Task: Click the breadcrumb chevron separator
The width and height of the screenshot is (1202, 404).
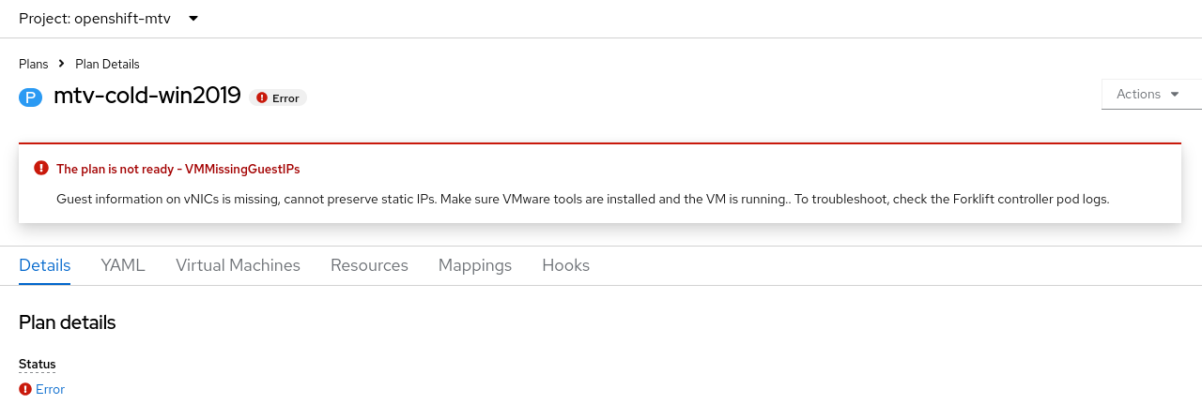Action: 61,64
